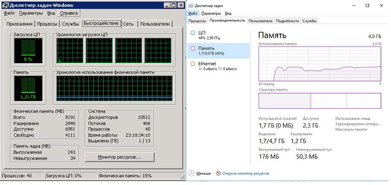Switch to Службы tab in Диспетчер задач Windows

pos(70,24)
